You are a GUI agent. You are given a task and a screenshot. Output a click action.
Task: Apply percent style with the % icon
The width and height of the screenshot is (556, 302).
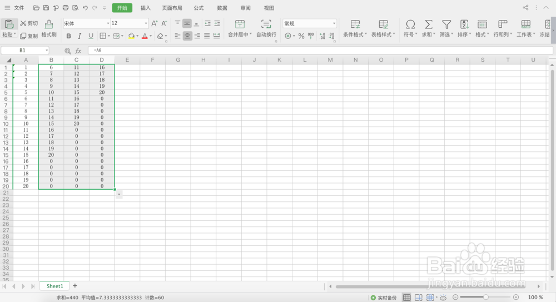pos(301,36)
